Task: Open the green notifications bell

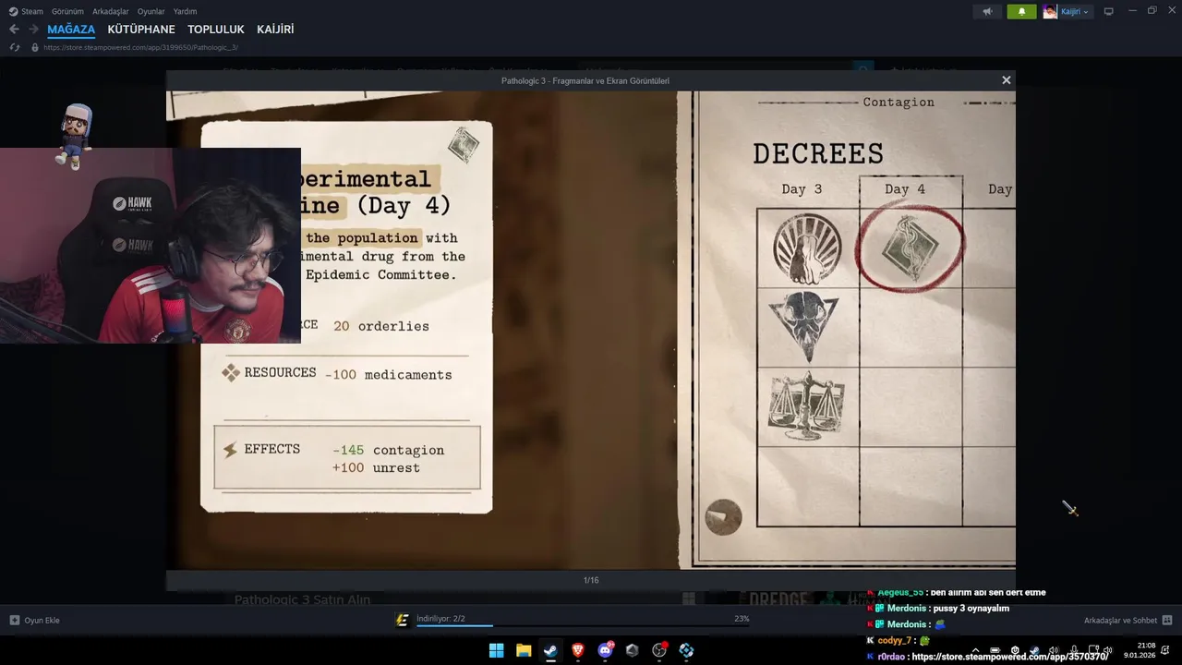Action: point(1021,11)
